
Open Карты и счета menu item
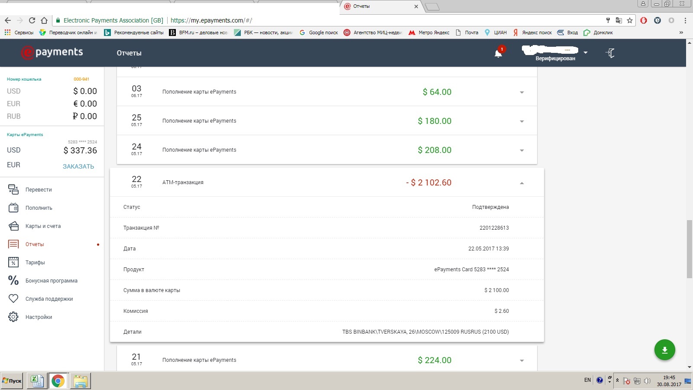(x=43, y=226)
